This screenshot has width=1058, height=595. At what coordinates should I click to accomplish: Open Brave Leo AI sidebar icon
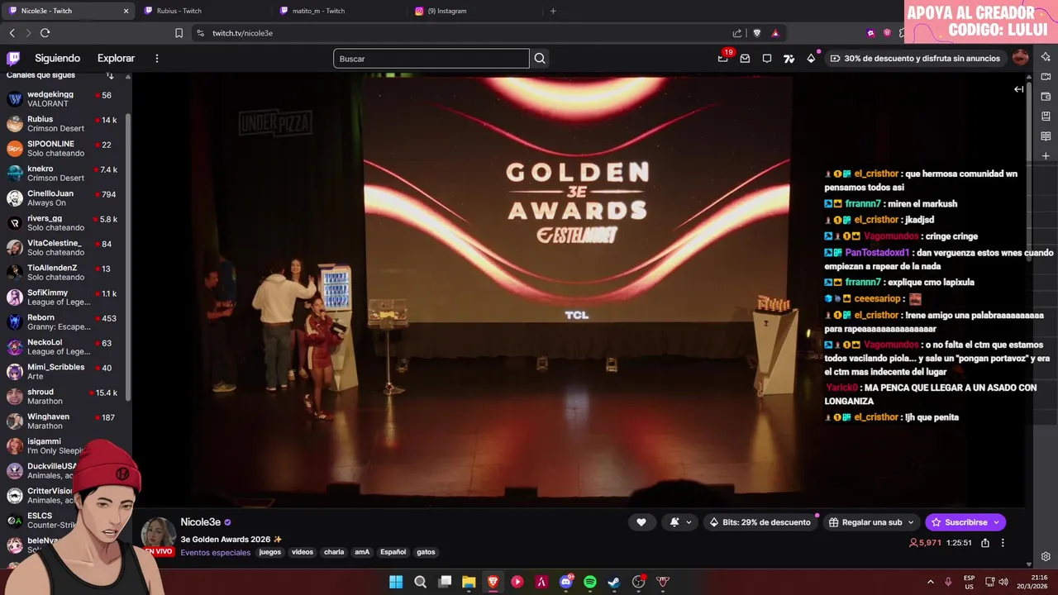coord(1046,57)
